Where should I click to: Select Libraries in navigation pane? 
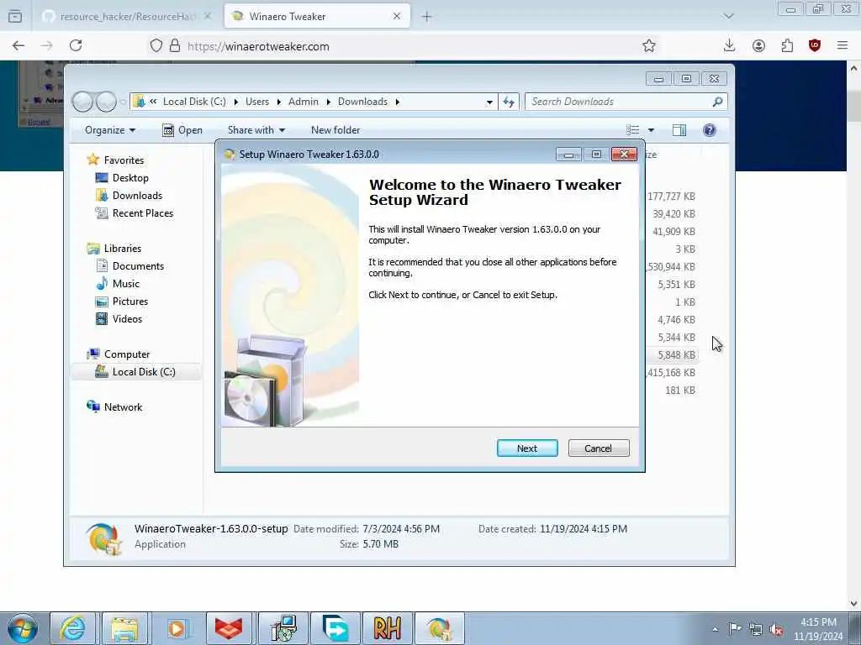[123, 249]
